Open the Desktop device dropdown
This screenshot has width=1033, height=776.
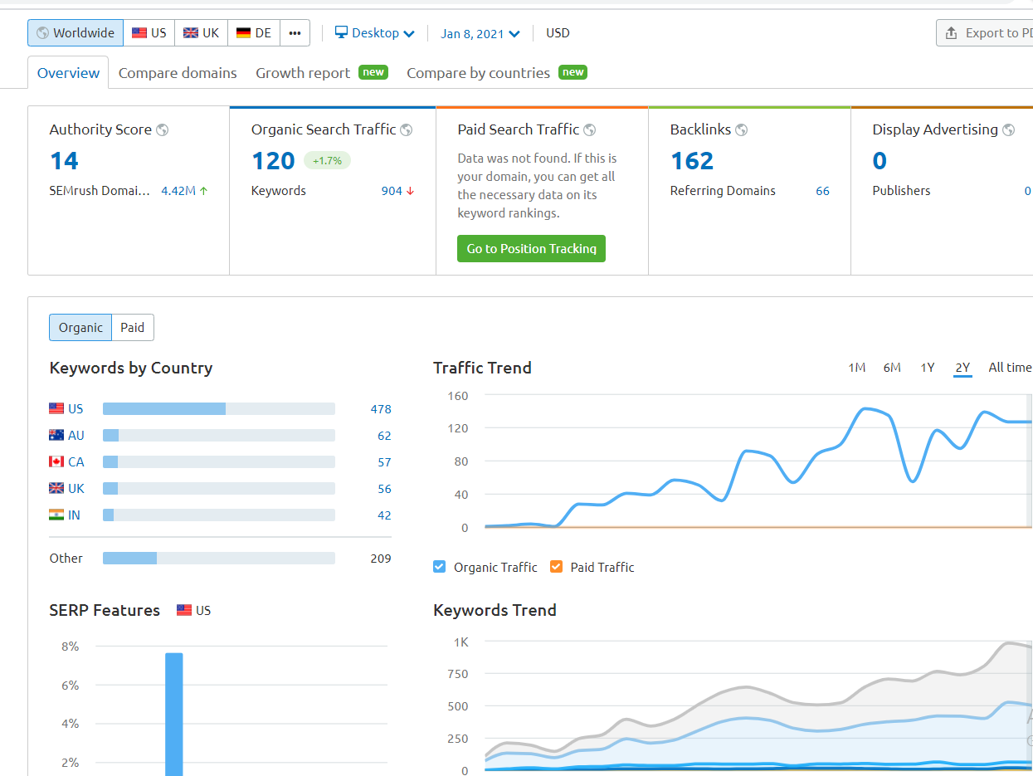coord(374,33)
